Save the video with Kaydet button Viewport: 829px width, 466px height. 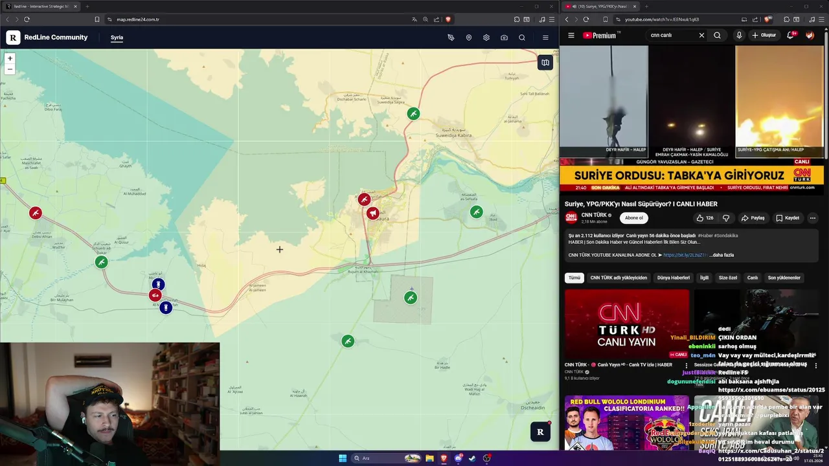pyautogui.click(x=788, y=218)
